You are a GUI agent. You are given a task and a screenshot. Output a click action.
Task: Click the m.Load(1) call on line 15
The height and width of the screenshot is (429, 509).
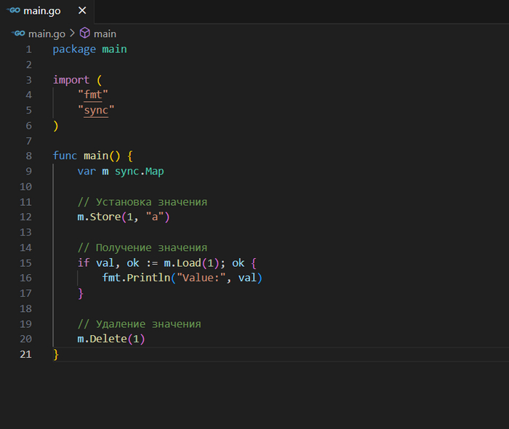(x=192, y=262)
